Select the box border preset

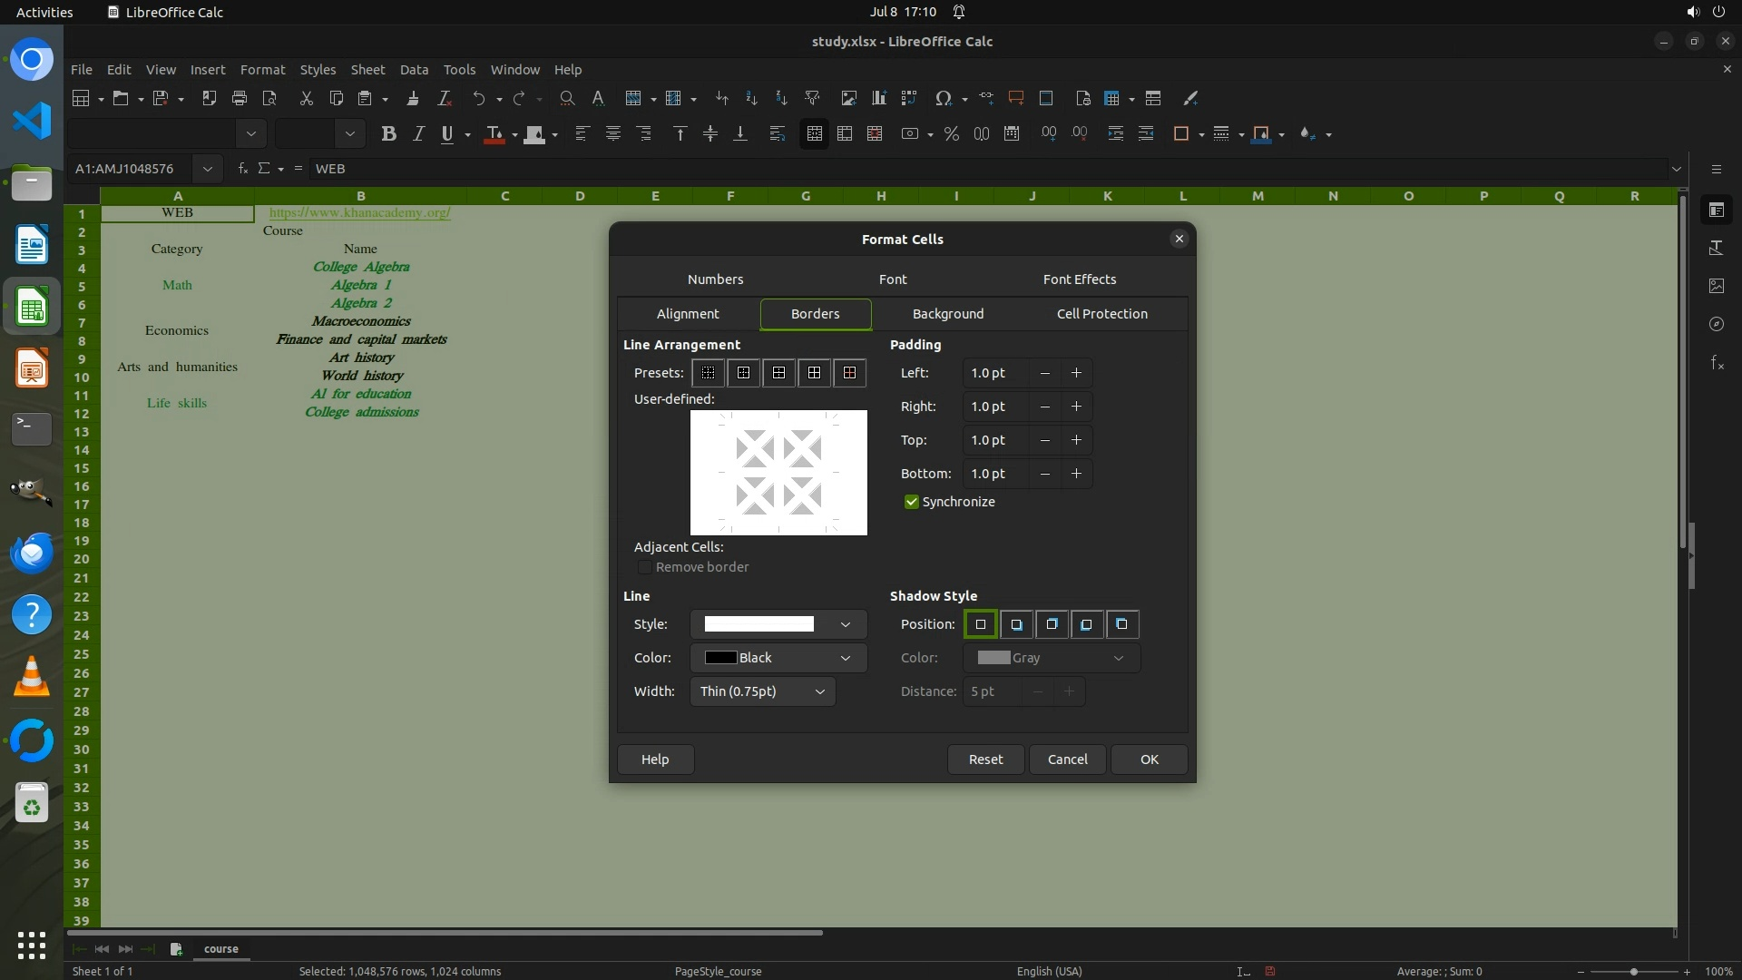click(x=743, y=373)
